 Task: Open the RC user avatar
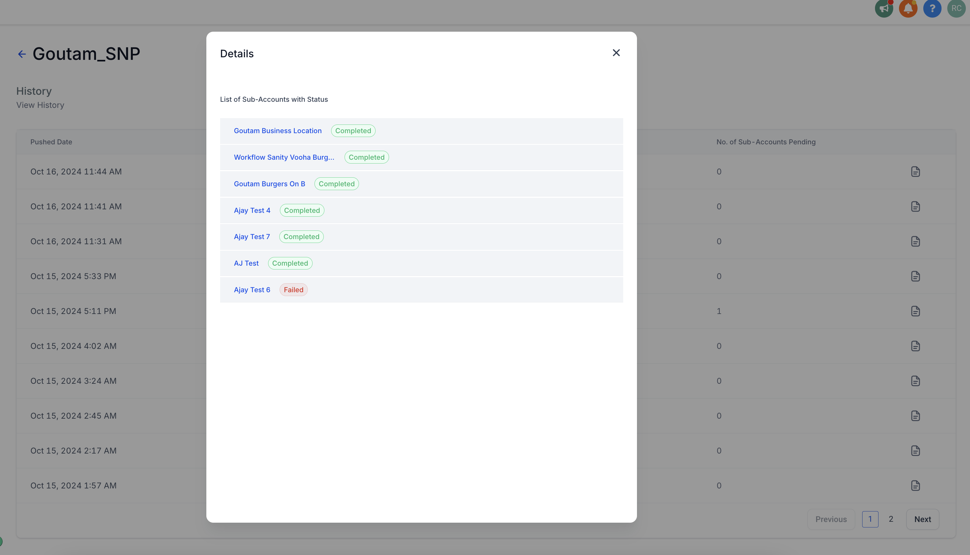[956, 8]
